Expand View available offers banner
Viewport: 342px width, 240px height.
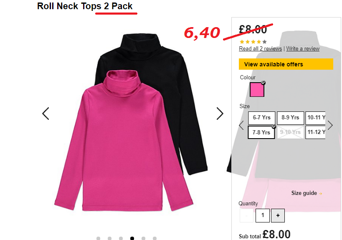pos(286,64)
